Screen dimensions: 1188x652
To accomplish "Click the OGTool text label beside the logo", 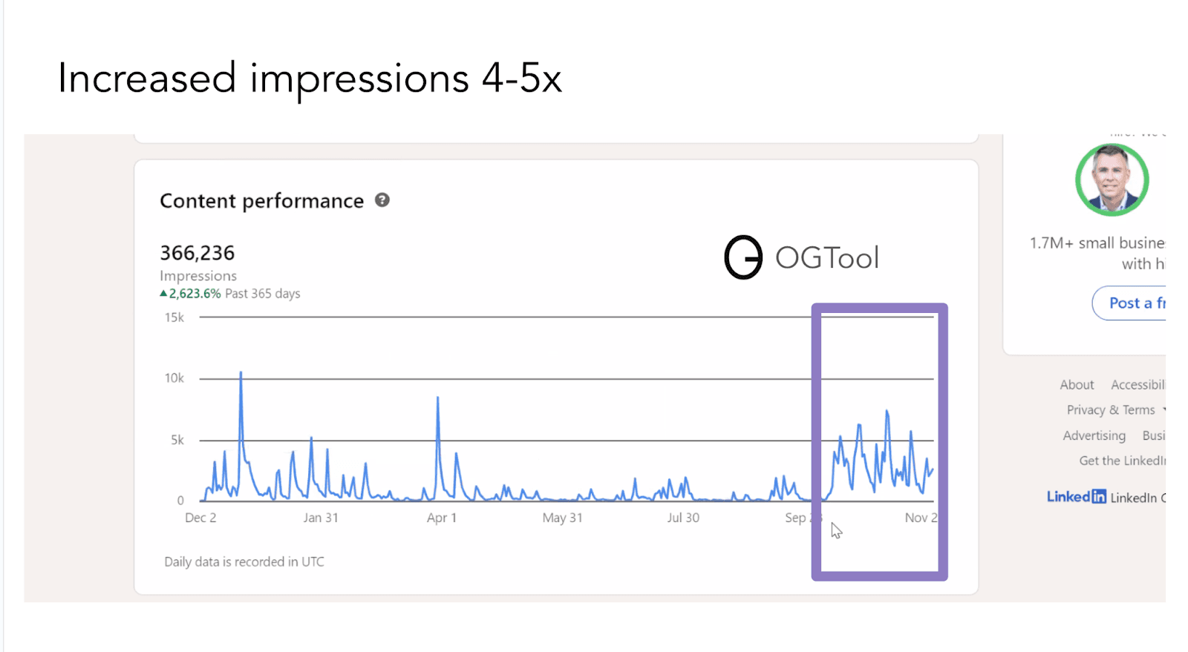I will pos(827,257).
